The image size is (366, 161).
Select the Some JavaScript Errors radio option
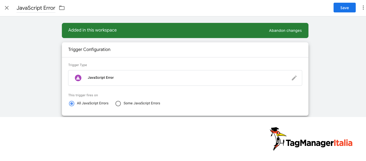pyautogui.click(x=118, y=104)
